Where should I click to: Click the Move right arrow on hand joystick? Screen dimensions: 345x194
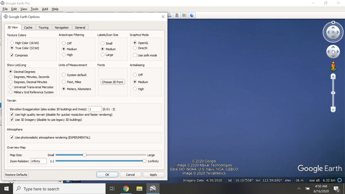click(338, 52)
